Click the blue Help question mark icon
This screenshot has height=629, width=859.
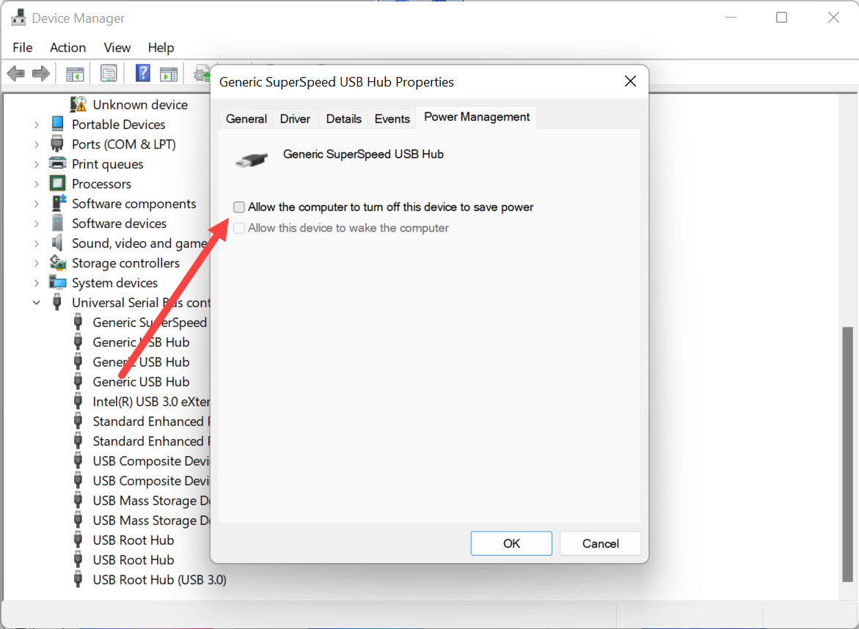(x=143, y=73)
